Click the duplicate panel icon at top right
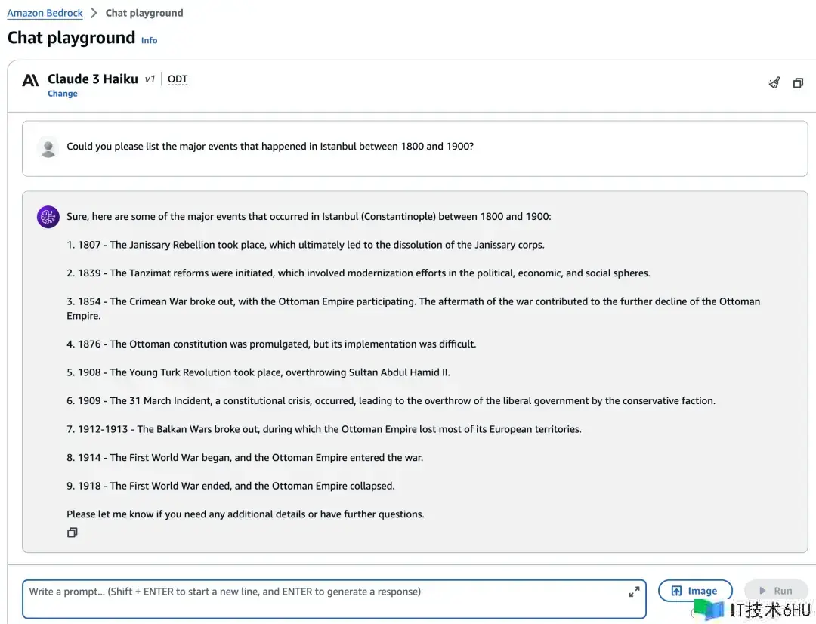Viewport: 816px width, 624px height. 798,83
